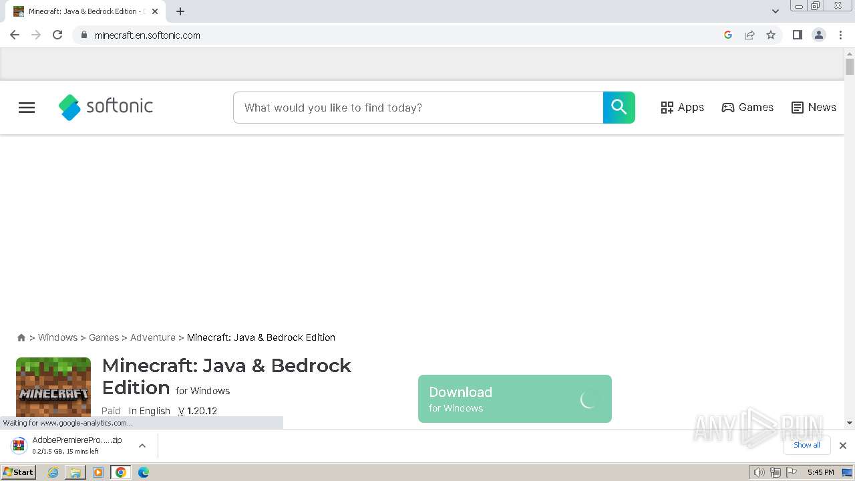Open the Windows Start menu
Image resolution: width=855 pixels, height=481 pixels.
[x=19, y=472]
